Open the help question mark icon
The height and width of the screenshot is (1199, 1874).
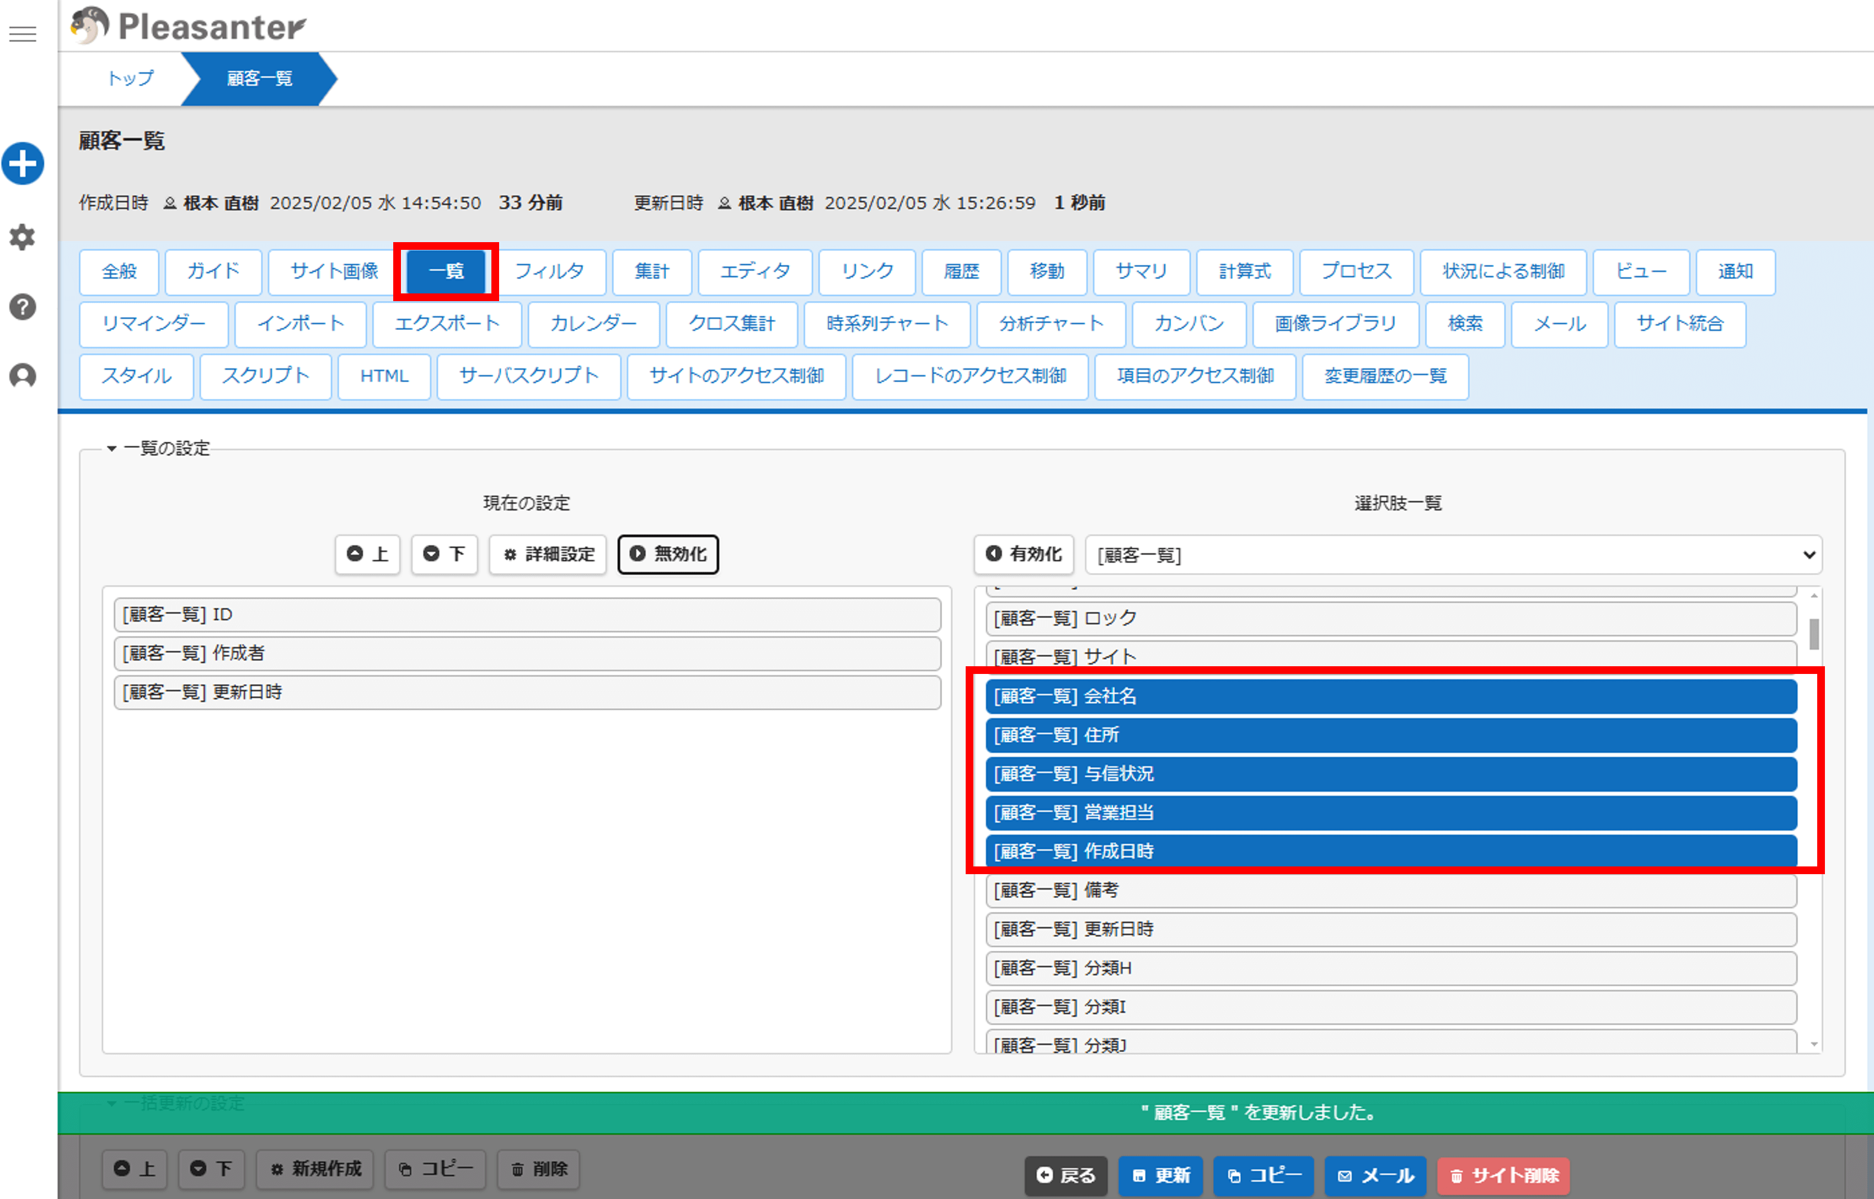[23, 307]
